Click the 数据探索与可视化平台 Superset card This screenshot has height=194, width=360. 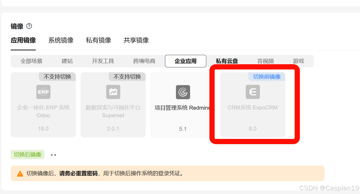click(113, 105)
